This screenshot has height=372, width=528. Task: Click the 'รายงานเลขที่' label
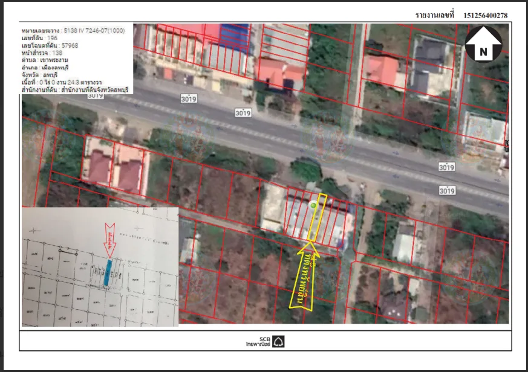point(435,15)
